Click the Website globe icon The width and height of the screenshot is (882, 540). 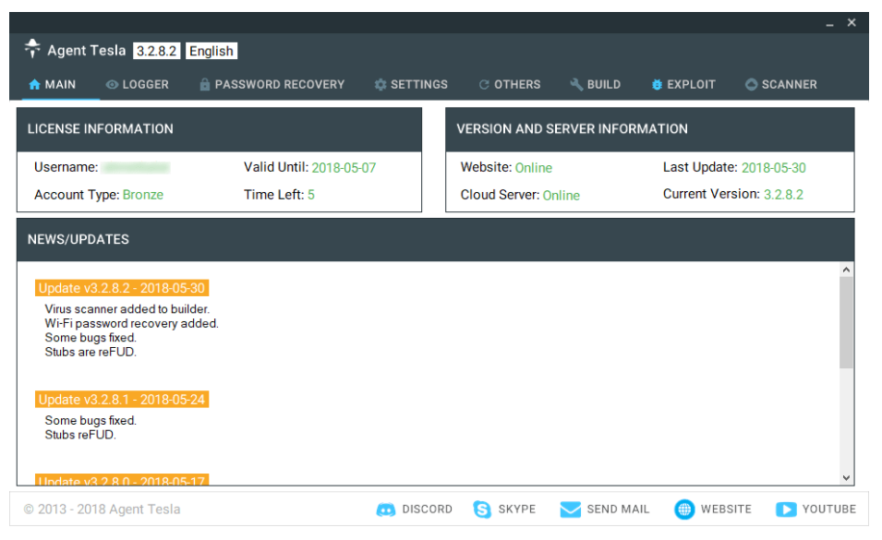684,510
